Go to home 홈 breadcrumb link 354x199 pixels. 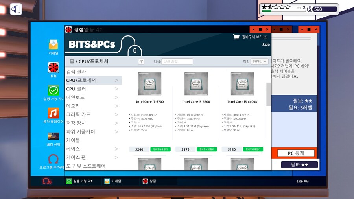[72, 61]
